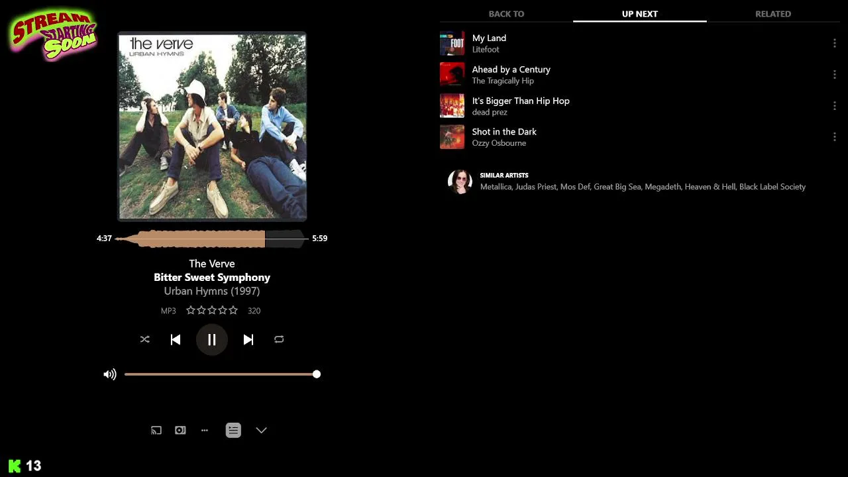This screenshot has width=848, height=477.
Task: Click the 320 bitrate label
Action: coord(254,311)
